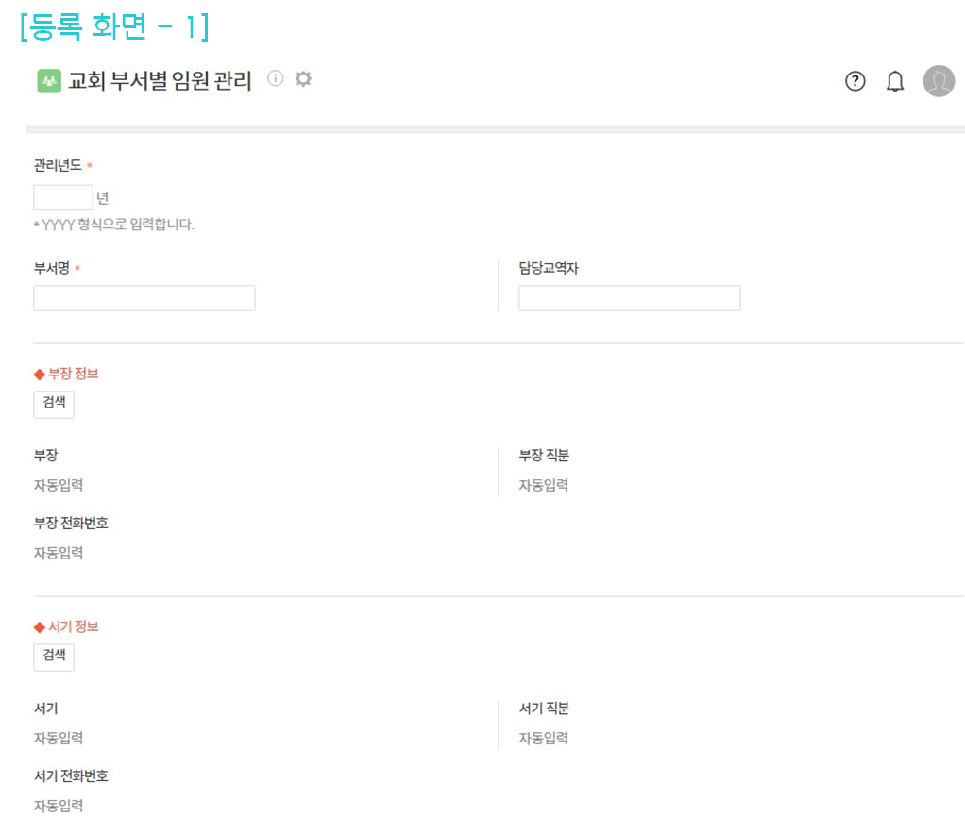Click the 부장 자동입력 value field
Image resolution: width=965 pixels, height=817 pixels.
pos(59,486)
